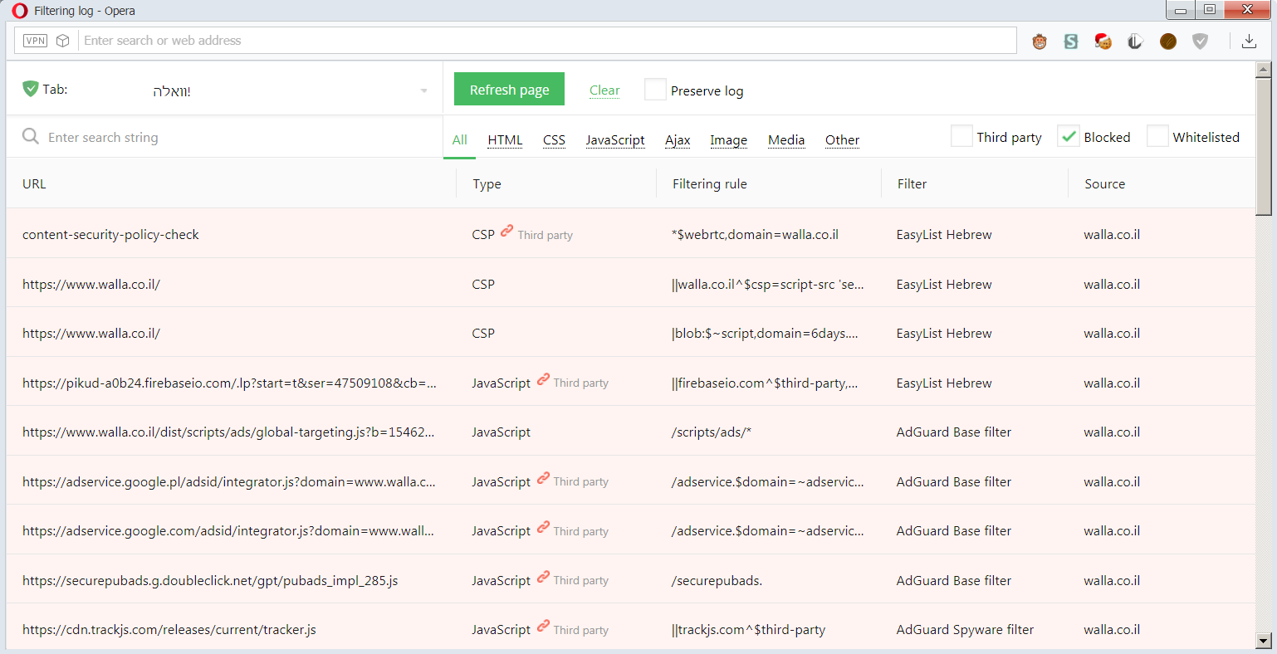Open the Tab selection dropdown arrow
The image size is (1277, 654).
424,90
